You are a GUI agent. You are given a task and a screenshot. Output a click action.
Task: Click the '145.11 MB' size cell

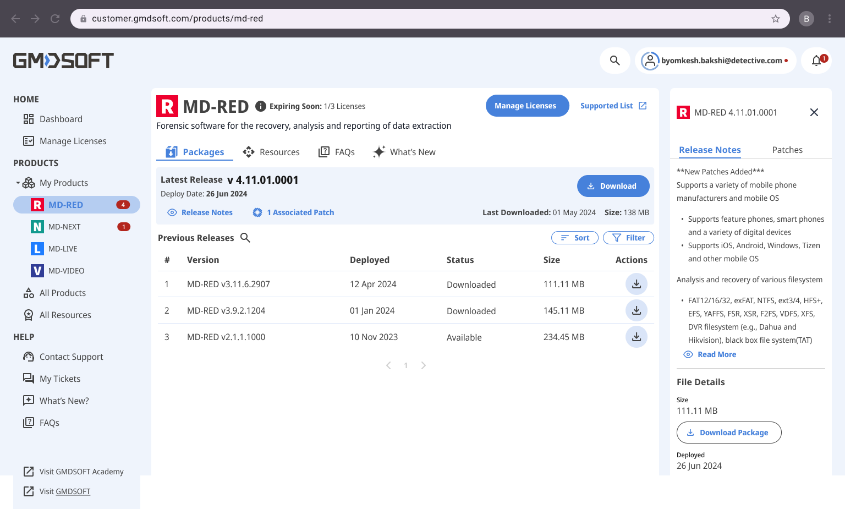pyautogui.click(x=564, y=310)
